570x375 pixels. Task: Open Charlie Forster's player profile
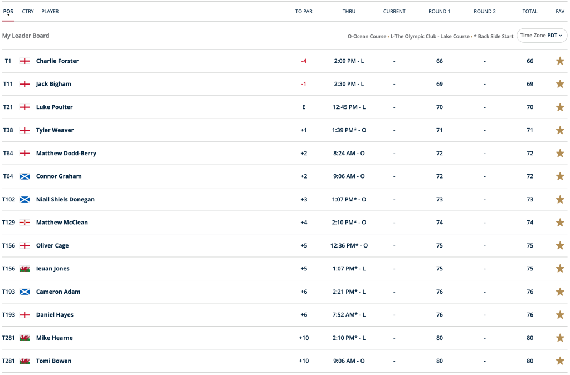(57, 61)
